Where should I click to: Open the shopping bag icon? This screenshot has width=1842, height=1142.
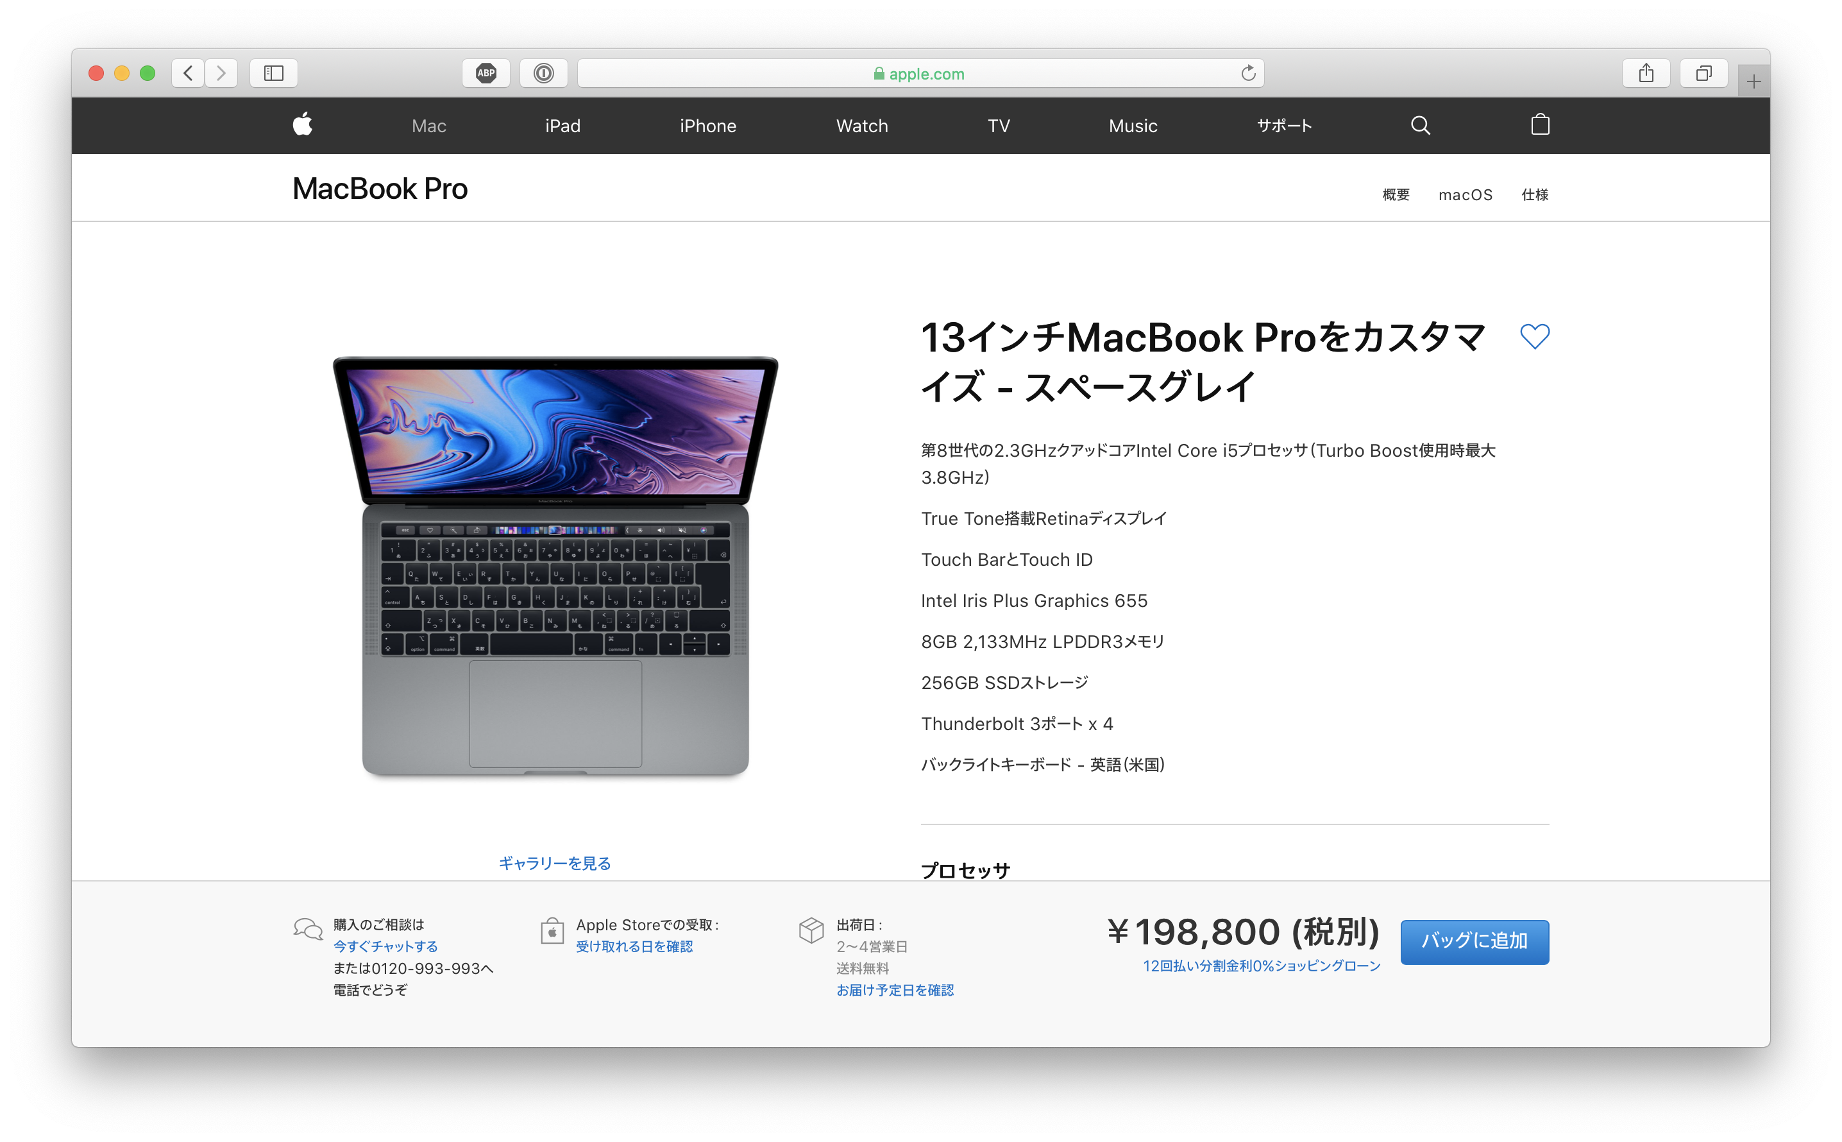[x=1540, y=124]
